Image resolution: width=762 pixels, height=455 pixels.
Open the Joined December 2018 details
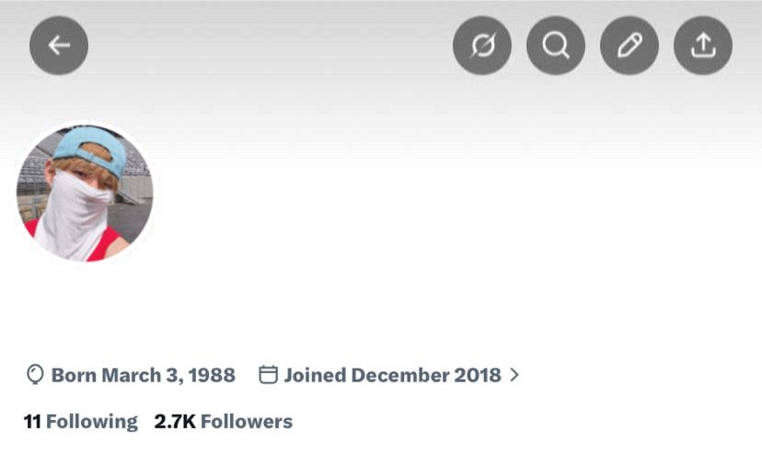tap(393, 375)
